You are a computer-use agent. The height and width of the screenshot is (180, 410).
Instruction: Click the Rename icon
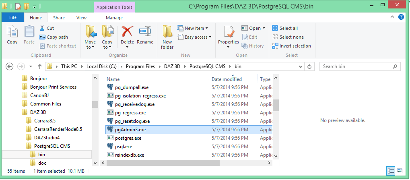[x=145, y=32]
